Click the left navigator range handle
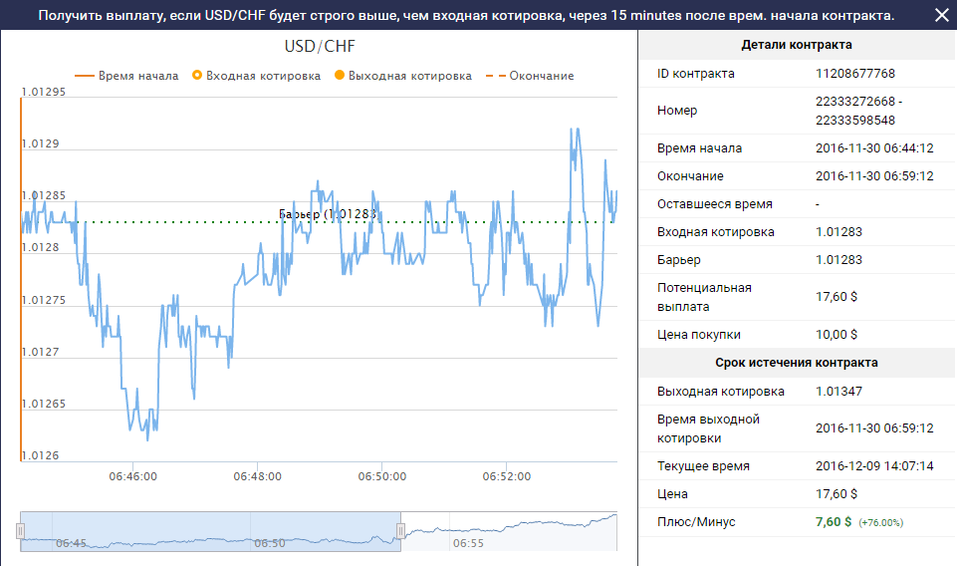 click(x=20, y=531)
